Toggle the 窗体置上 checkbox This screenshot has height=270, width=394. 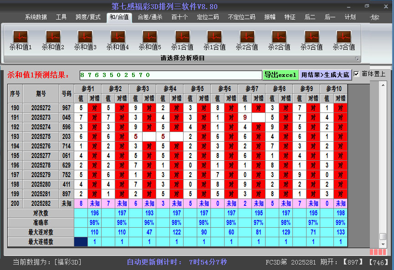[x=356, y=74]
